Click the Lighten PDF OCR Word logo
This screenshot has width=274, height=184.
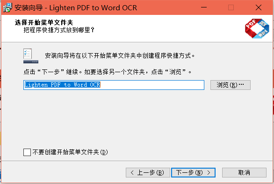coord(257,28)
